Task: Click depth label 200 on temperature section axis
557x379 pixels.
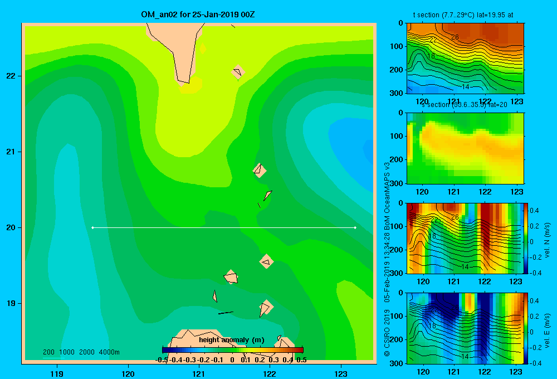Action: (396, 70)
